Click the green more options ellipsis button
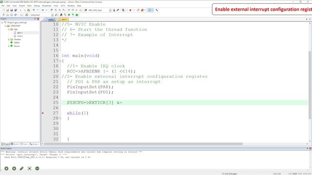 click(37, 169)
